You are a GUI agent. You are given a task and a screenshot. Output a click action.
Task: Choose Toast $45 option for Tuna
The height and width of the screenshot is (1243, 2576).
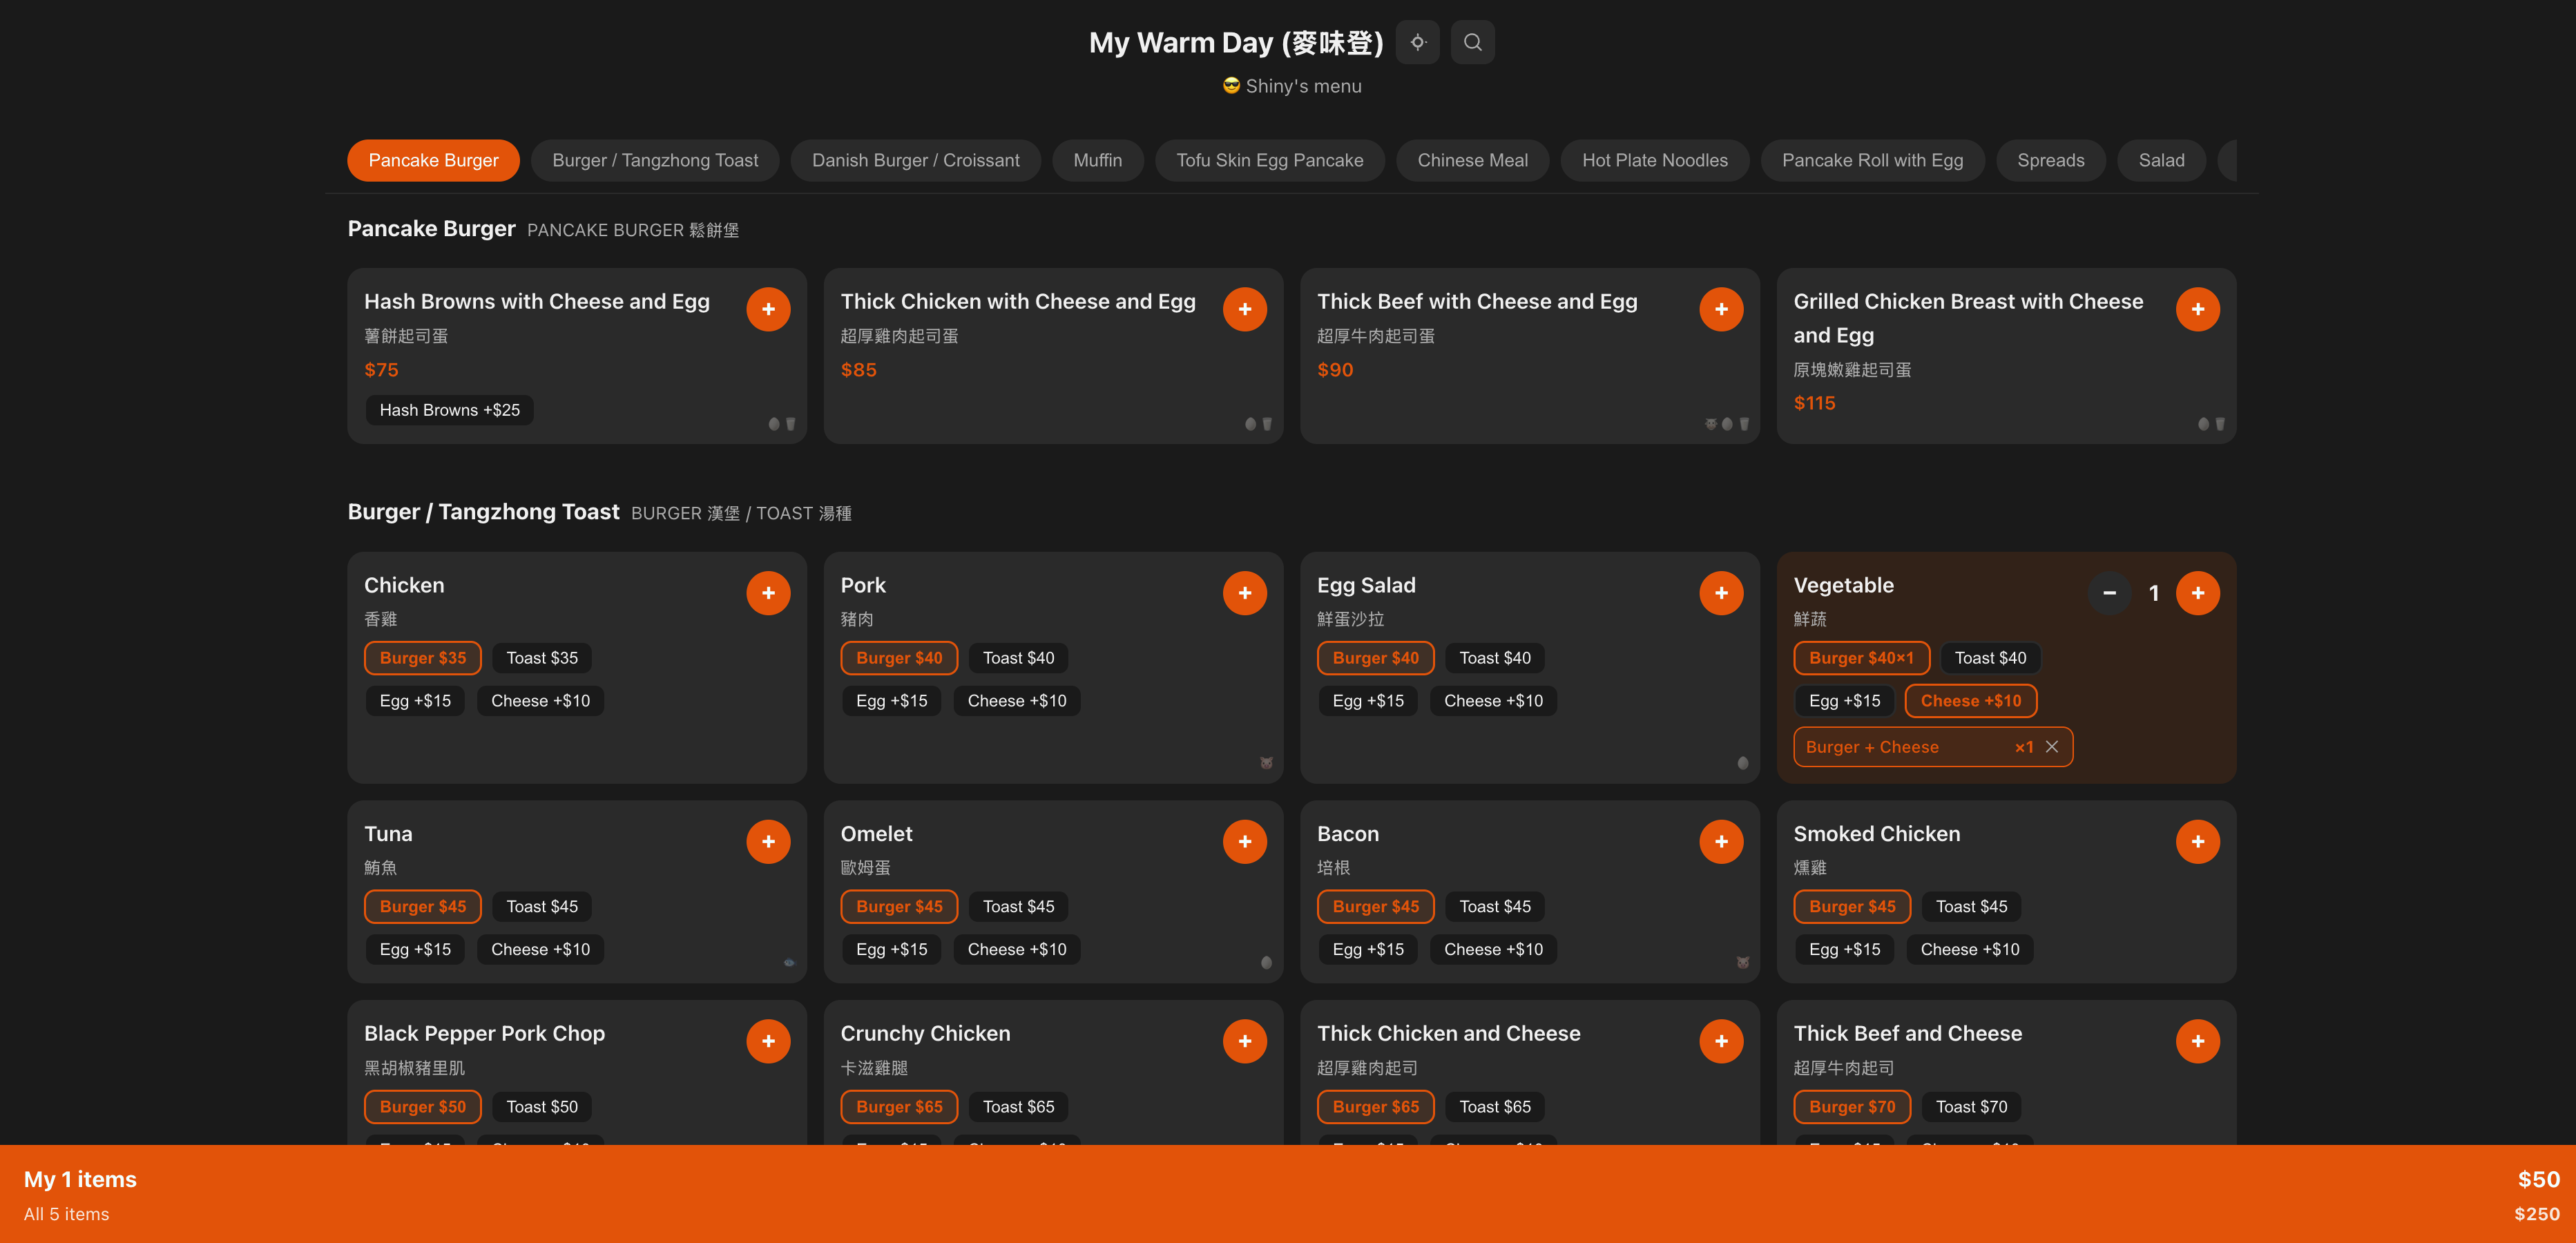(541, 906)
